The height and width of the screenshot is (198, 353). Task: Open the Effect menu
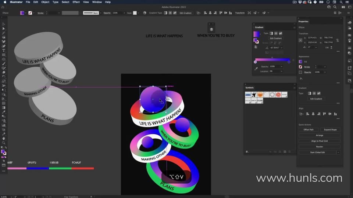[x=76, y=2]
